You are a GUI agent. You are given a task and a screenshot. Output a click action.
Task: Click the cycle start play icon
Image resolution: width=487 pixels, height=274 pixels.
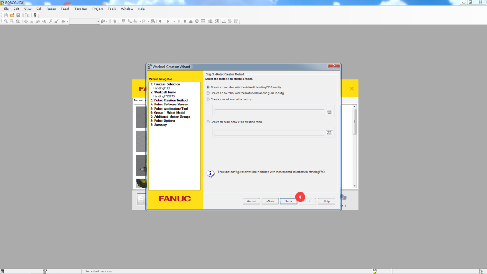168,22
